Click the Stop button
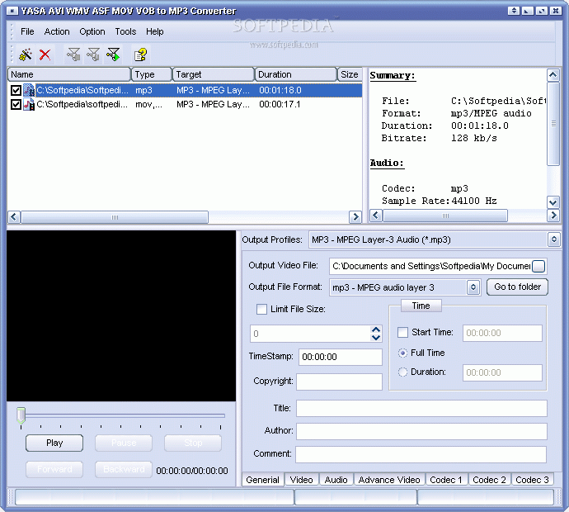Screen dimensions: 569x512 click(193, 443)
